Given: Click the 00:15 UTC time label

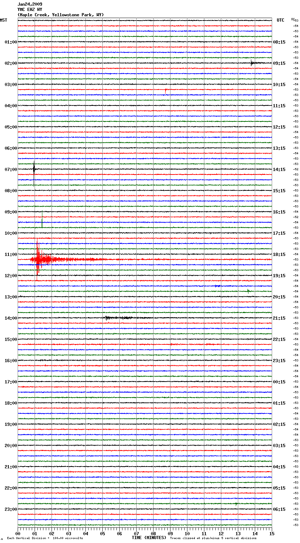Looking at the screenshot, I should [x=279, y=382].
